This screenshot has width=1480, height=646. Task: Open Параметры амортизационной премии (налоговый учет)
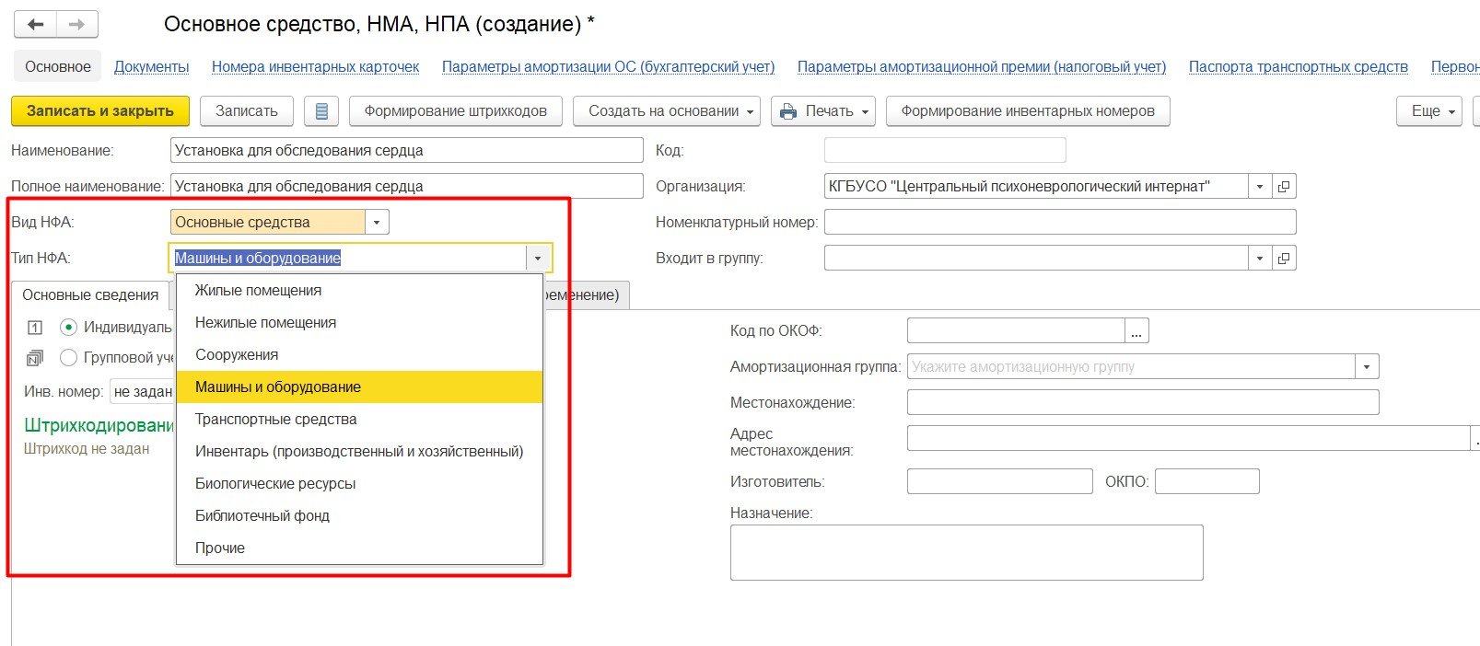tap(982, 67)
